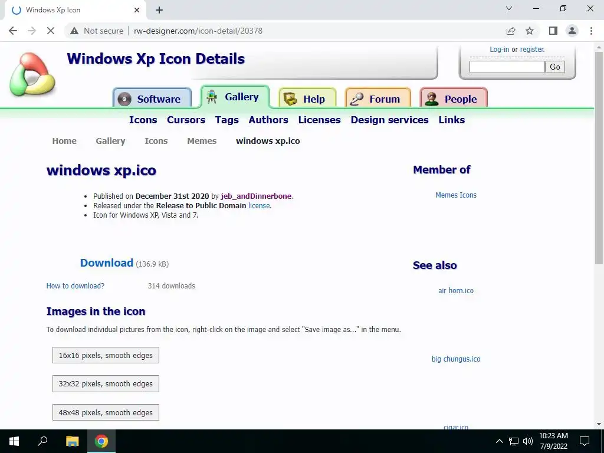Go to Licenses submenu
Image resolution: width=604 pixels, height=453 pixels.
tap(319, 120)
